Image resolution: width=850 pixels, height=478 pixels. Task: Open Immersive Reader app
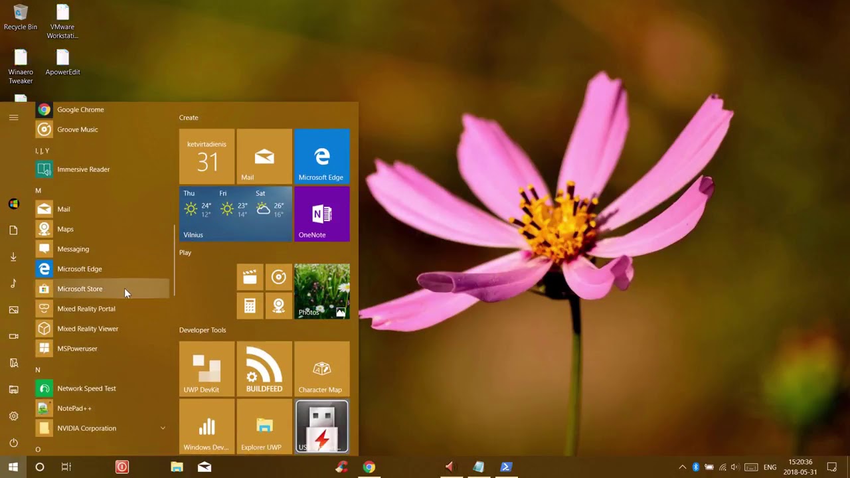point(103,169)
